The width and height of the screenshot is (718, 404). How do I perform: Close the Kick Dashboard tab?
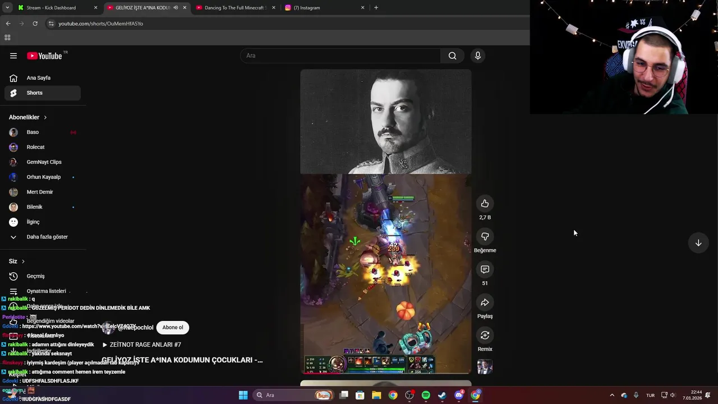pyautogui.click(x=95, y=8)
